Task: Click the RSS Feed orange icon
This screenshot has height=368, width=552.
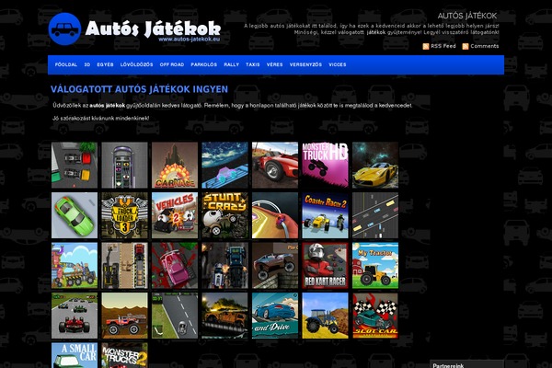Action: coord(426,47)
